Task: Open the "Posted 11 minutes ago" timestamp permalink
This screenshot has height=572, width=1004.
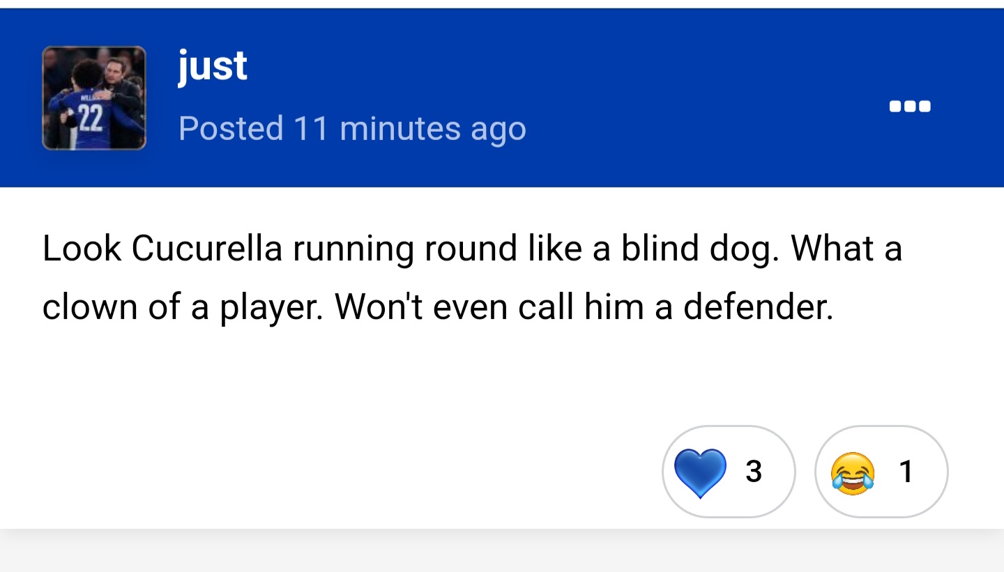Action: point(352,128)
